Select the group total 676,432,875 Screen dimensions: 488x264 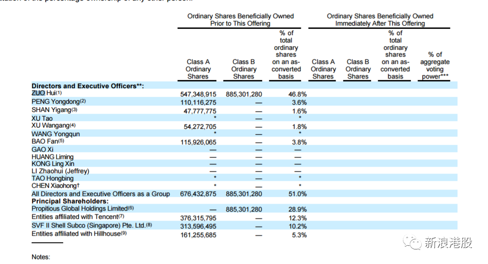tap(198, 194)
